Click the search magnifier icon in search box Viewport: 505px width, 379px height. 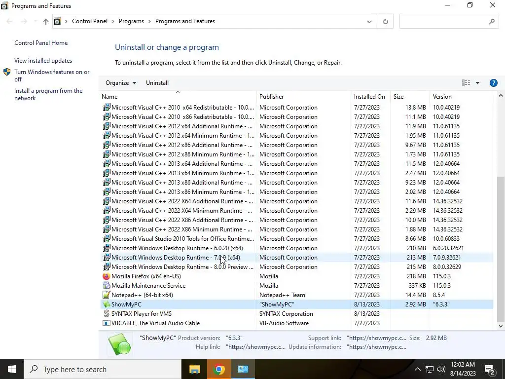tap(492, 21)
